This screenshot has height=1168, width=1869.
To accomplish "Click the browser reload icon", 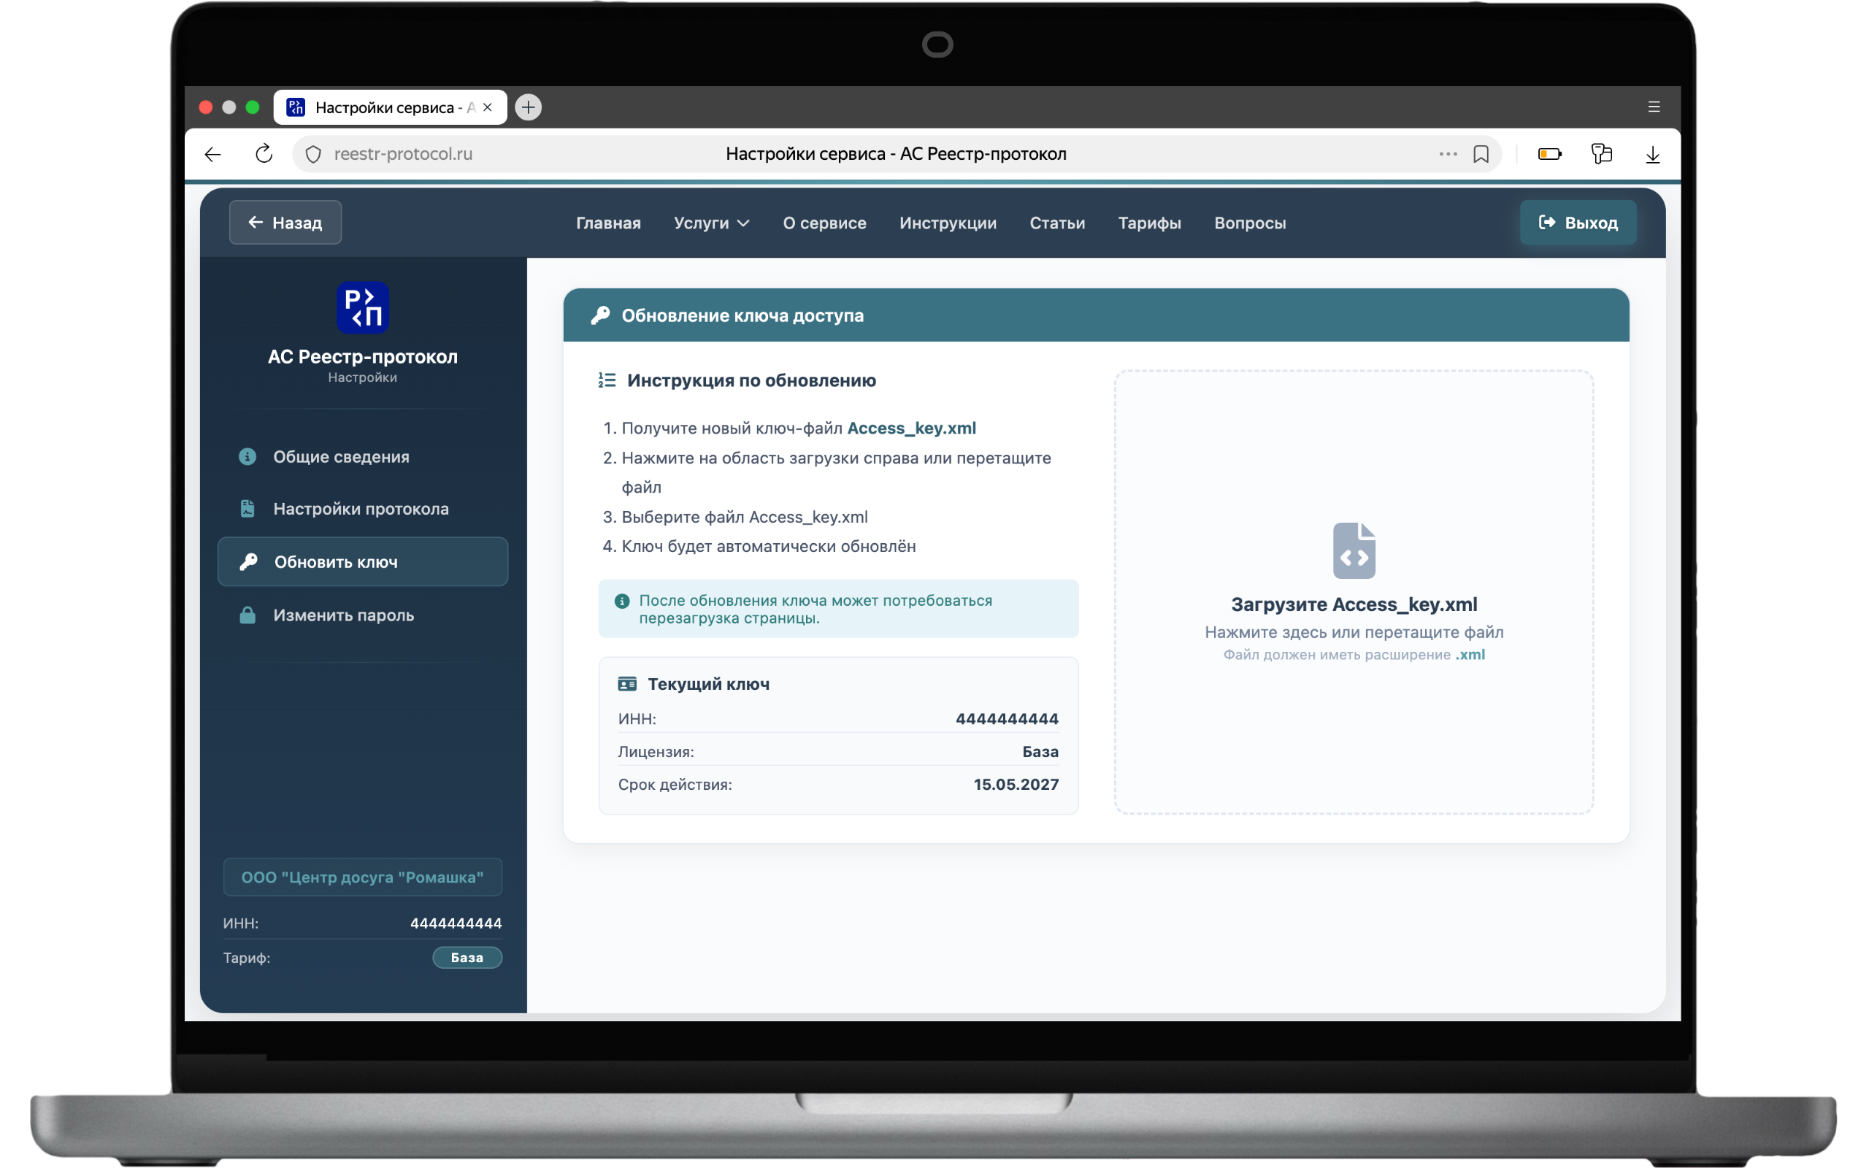I will pos(264,154).
